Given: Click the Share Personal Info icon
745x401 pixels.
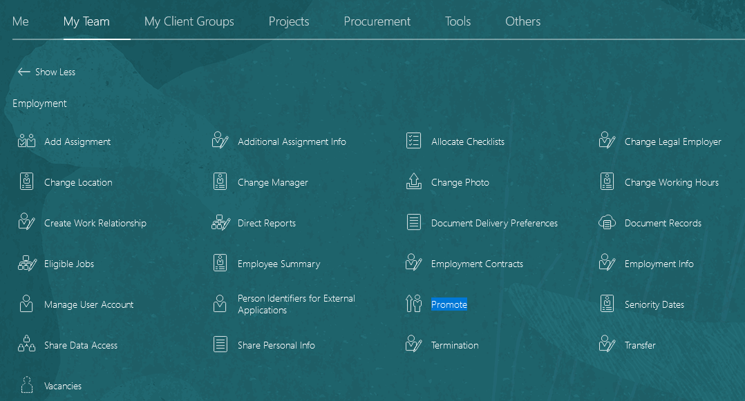Looking at the screenshot, I should click(220, 344).
